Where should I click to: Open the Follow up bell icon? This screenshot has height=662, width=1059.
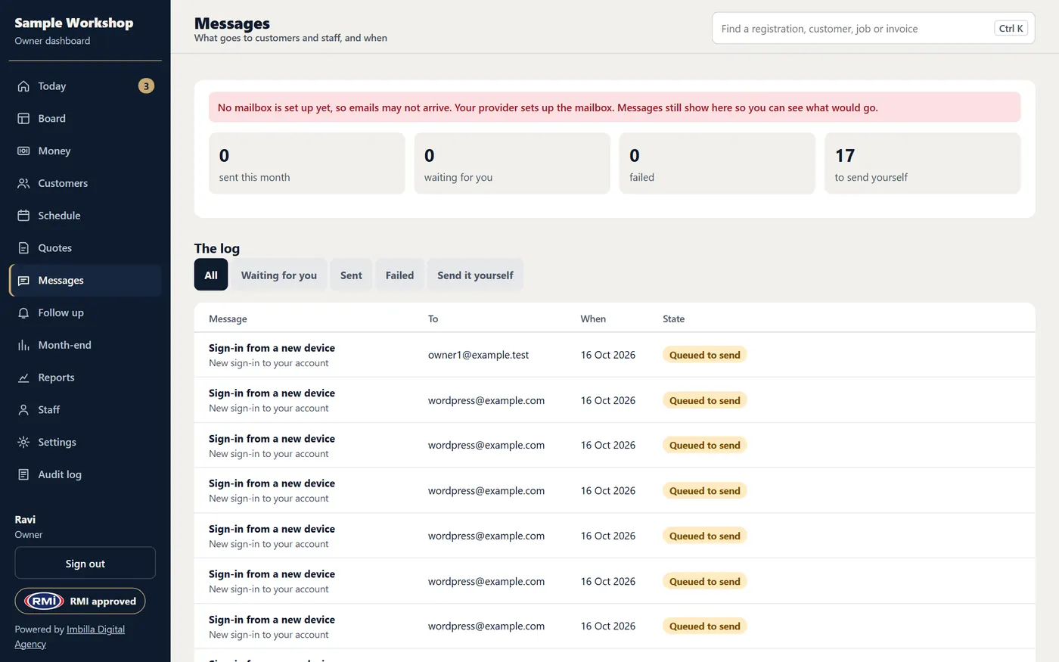(x=23, y=313)
